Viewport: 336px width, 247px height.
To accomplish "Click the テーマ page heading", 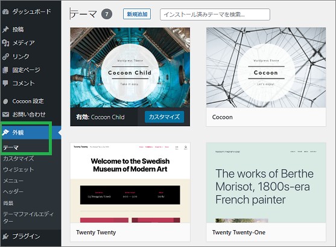I will [84, 14].
